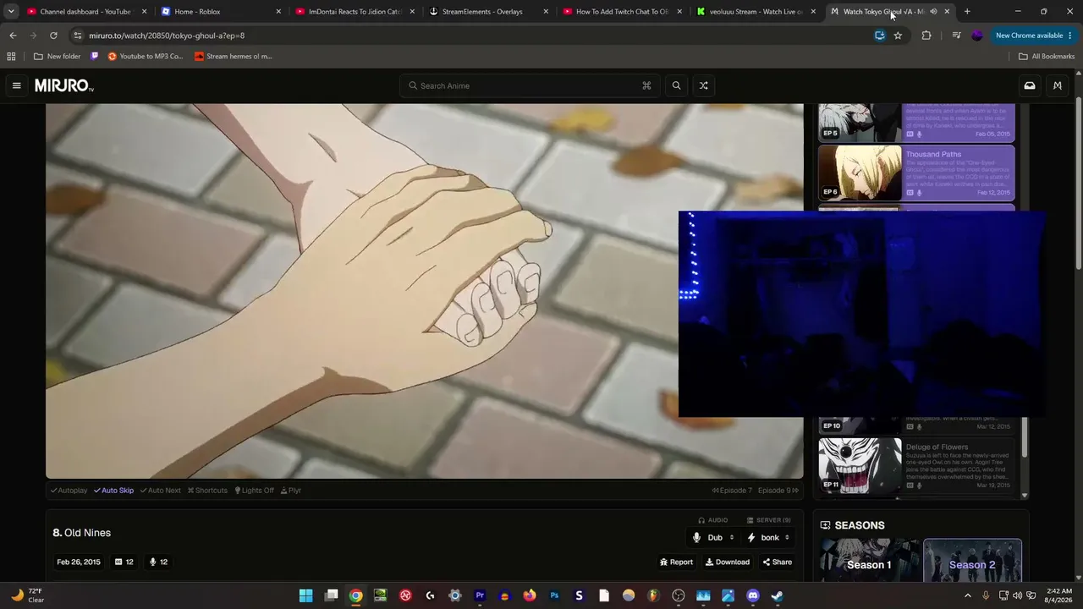Image resolution: width=1083 pixels, height=609 pixels.
Task: Open the subtitle count 12 badge
Action: click(124, 562)
